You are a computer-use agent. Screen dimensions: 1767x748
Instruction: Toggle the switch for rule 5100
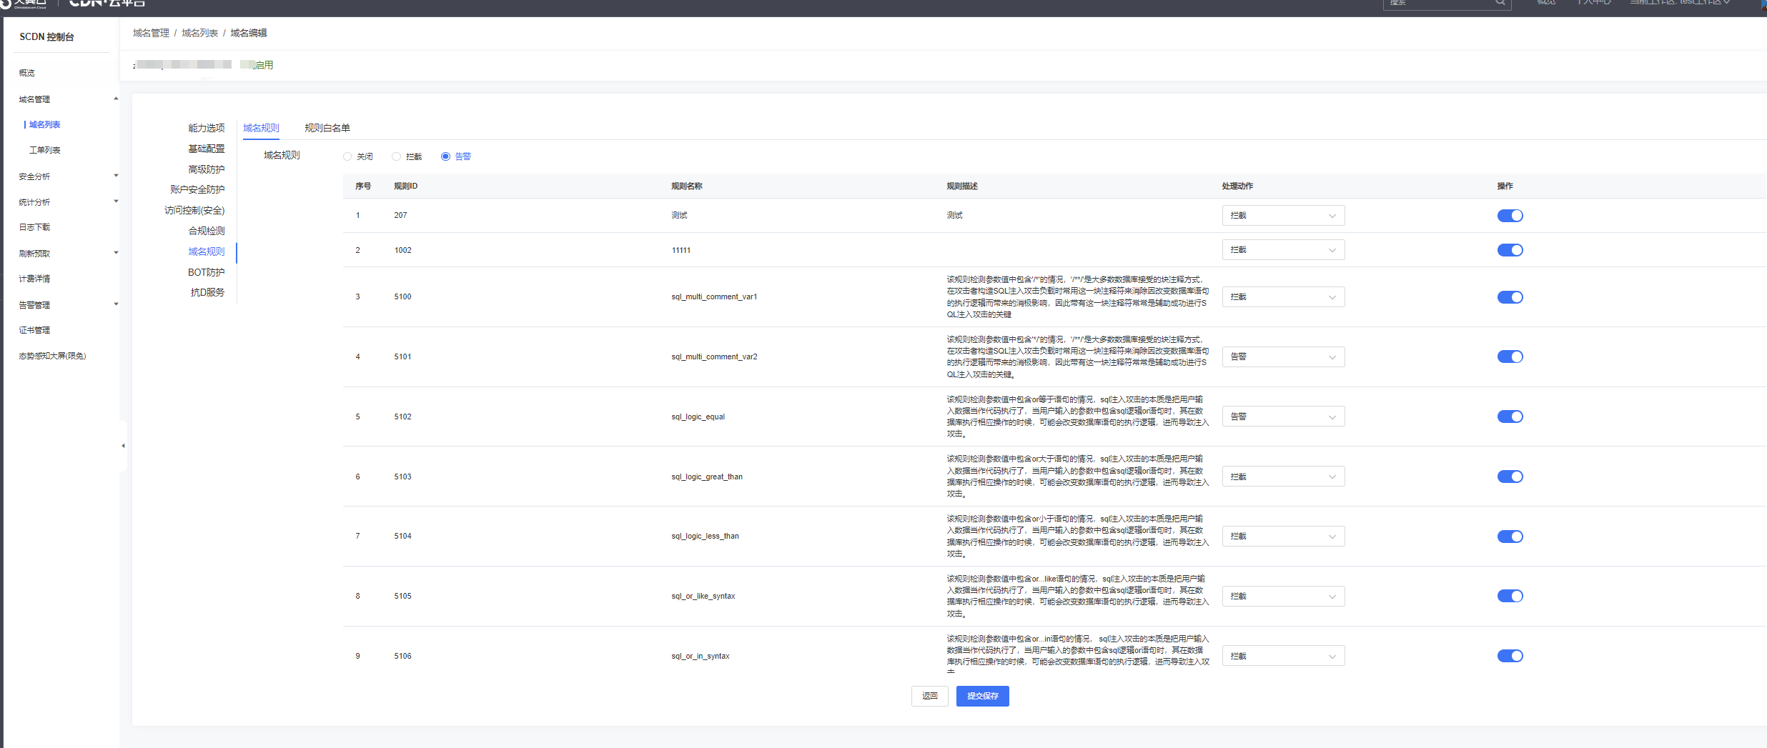pos(1510,297)
